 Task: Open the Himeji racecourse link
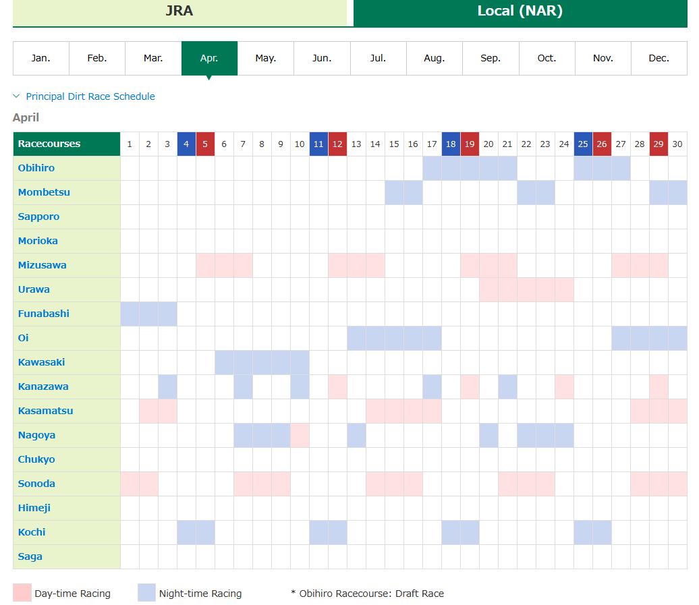[34, 508]
